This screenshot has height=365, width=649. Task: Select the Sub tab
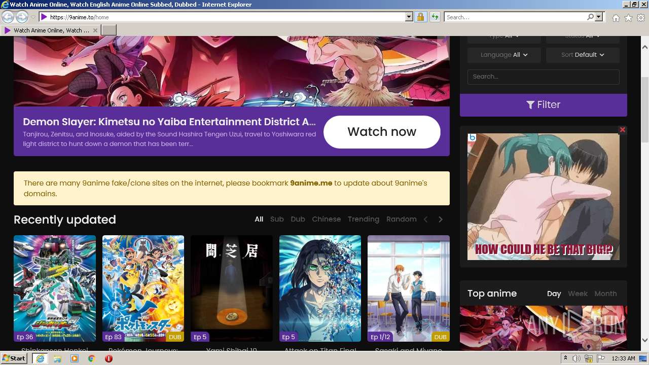pyautogui.click(x=277, y=219)
